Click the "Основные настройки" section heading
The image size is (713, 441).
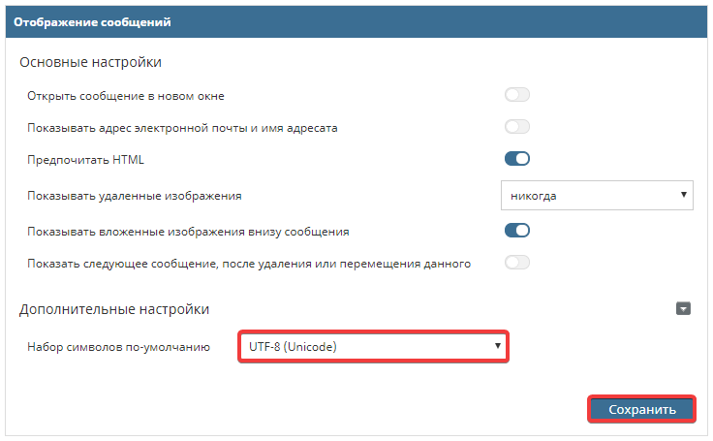[x=90, y=63]
